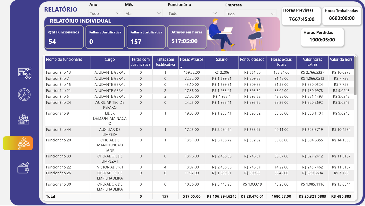
Task: Click the Qtd Funcionários card showing 54
Action: coord(64,37)
